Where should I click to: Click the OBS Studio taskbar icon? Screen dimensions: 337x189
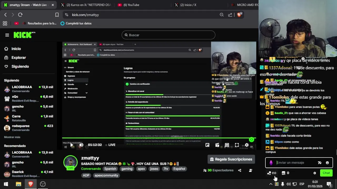point(43,184)
